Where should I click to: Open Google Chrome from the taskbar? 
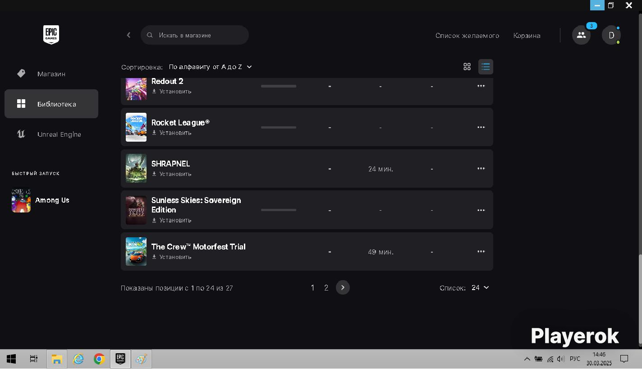pos(99,359)
